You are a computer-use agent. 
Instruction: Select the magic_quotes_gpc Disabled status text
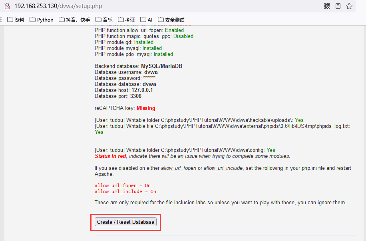tap(183, 36)
